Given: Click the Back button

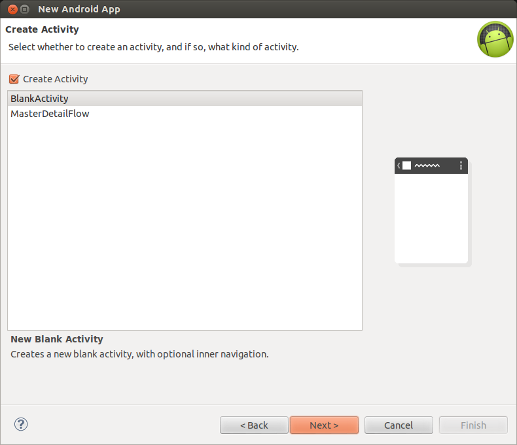Looking at the screenshot, I should coord(254,425).
